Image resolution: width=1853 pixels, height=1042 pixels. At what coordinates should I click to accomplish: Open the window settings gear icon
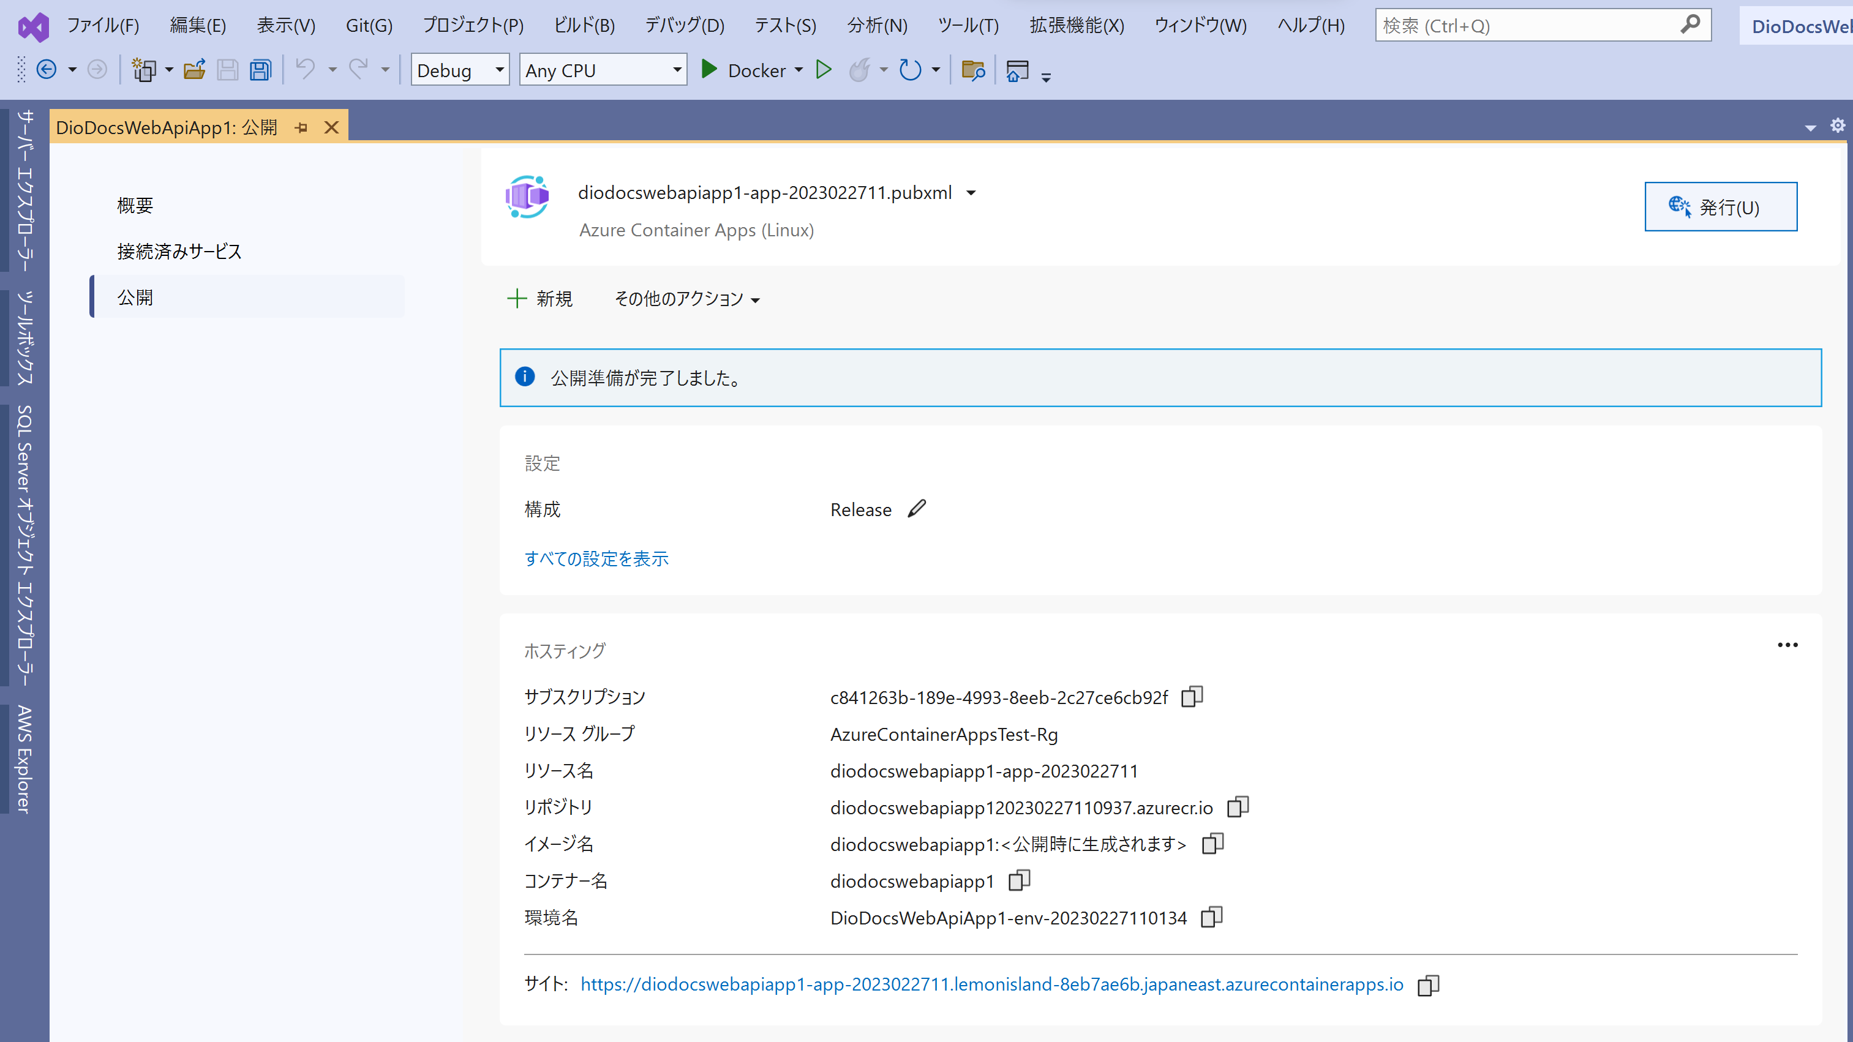1837,125
